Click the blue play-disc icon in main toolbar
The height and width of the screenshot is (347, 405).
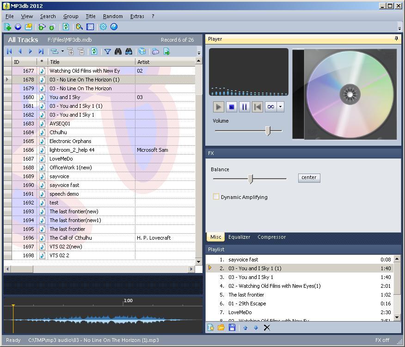point(18,27)
